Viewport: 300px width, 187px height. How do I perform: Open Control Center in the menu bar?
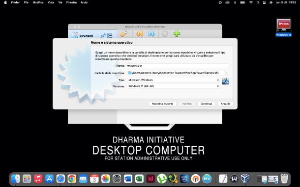click(265, 2)
